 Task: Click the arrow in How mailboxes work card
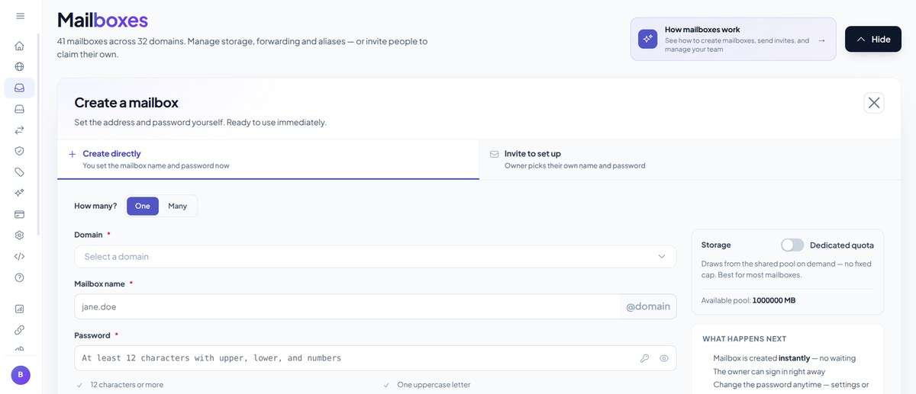click(821, 40)
